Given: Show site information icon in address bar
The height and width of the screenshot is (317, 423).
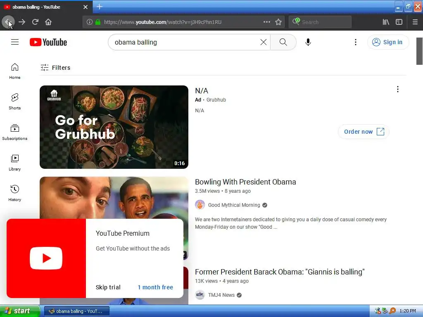Looking at the screenshot, I should [x=89, y=22].
